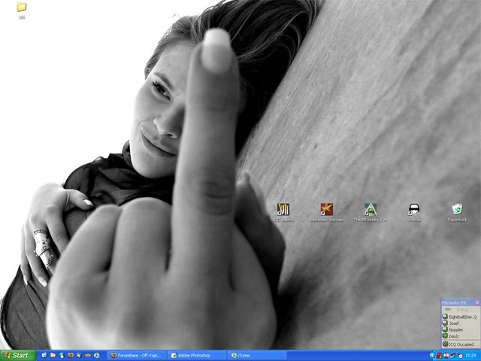Launch the third quick launch messenger icon
Image resolution: width=481 pixels, height=361 pixels.
[x=62, y=356]
